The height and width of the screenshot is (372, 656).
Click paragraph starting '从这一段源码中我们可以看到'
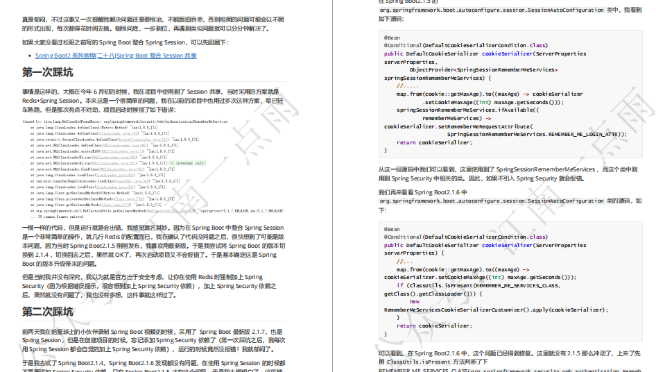coord(508,174)
